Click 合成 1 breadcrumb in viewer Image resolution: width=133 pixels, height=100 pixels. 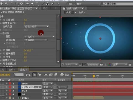[x=82, y=12]
